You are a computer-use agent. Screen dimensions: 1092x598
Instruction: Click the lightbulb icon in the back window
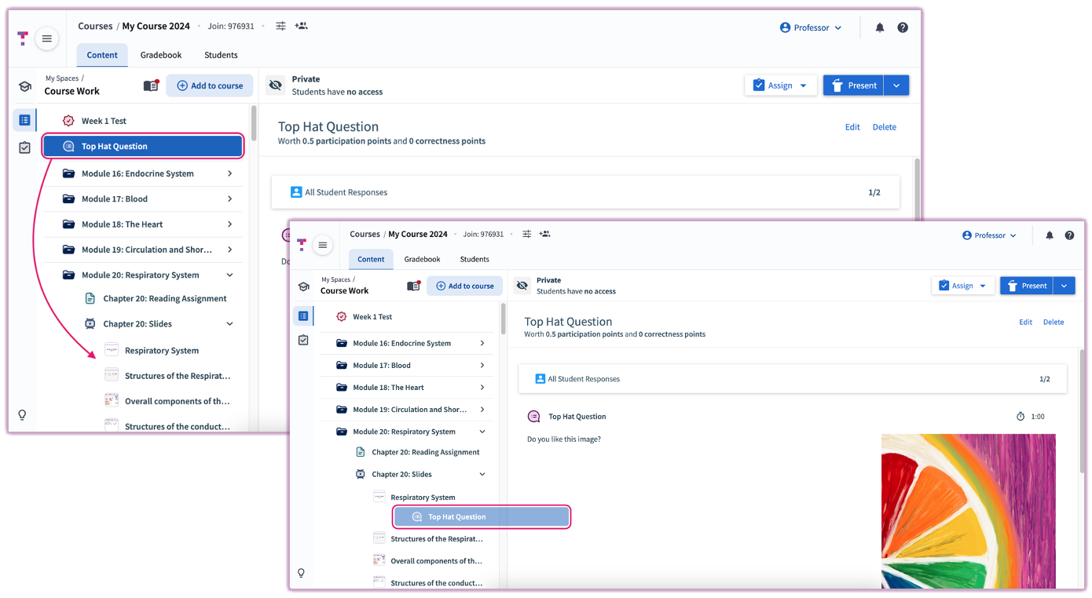22,414
